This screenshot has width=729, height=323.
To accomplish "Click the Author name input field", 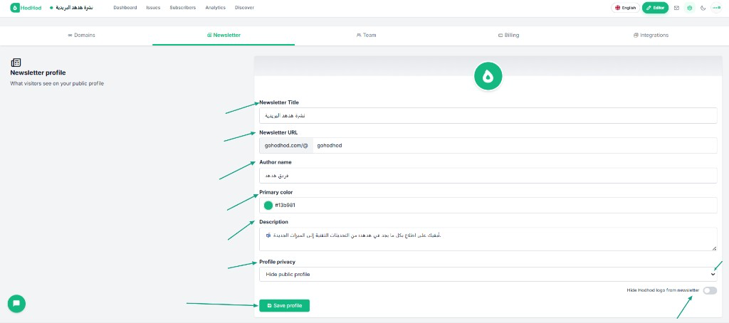I will click(x=488, y=176).
